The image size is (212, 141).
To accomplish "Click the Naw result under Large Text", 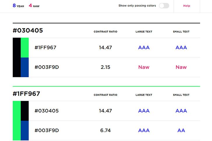I will tap(144, 67).
